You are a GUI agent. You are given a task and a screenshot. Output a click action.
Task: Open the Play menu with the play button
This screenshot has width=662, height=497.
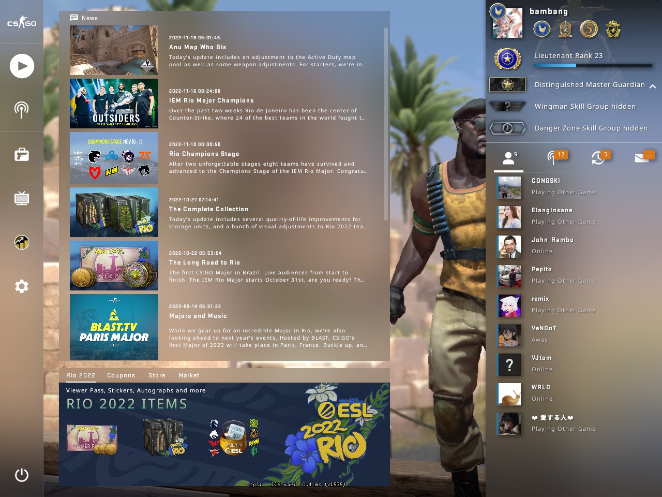tap(22, 66)
